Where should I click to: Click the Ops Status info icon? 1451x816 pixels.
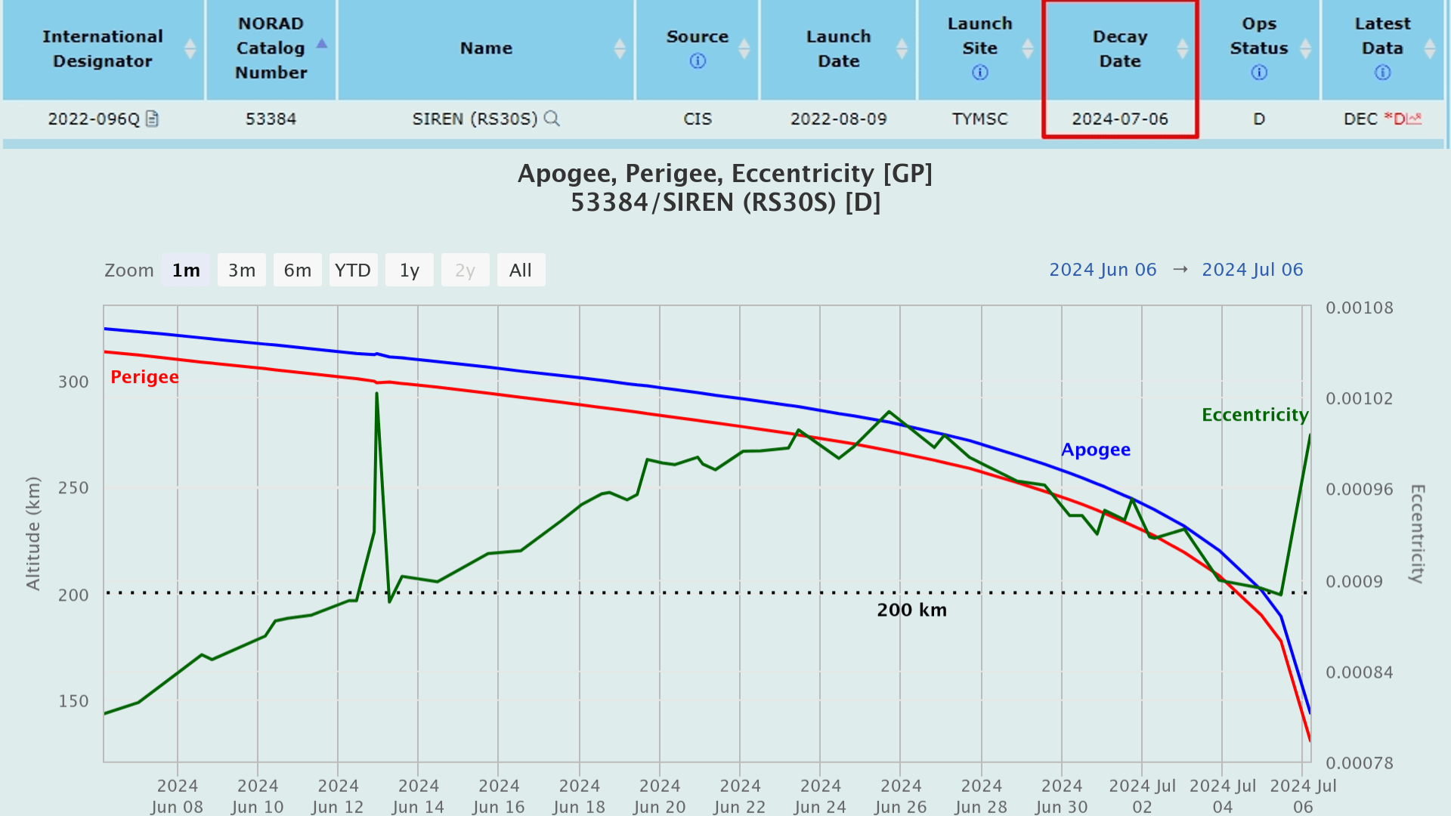[x=1259, y=73]
